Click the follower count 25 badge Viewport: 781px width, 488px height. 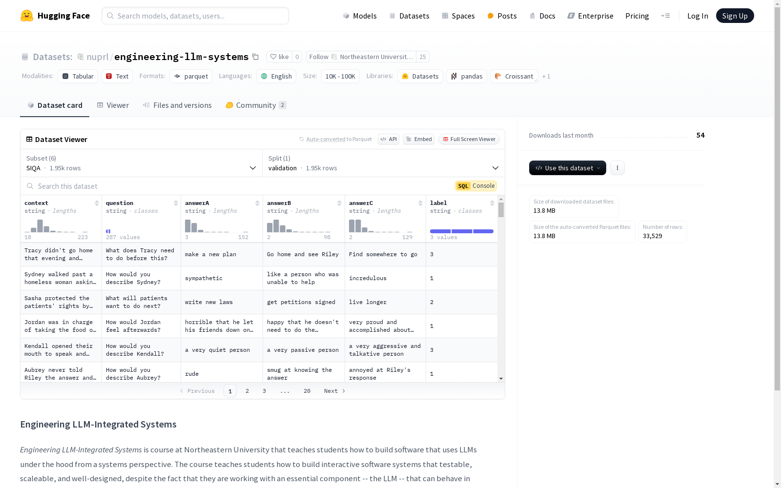(423, 57)
